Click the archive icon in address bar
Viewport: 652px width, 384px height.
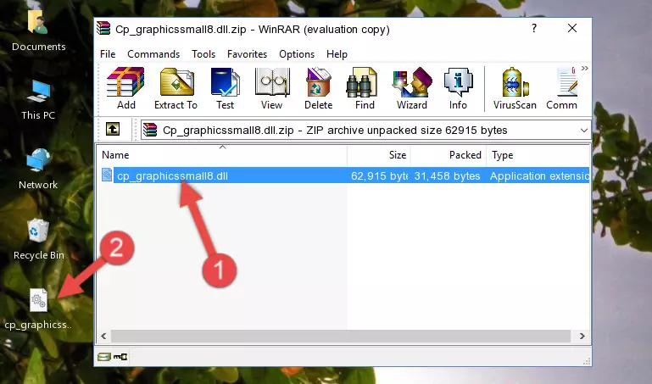150,130
